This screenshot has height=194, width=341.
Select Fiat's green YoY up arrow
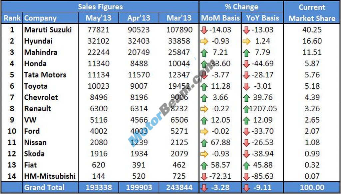[246, 165]
